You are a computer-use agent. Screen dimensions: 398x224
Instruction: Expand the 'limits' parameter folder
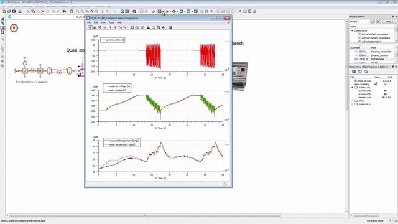352,101
